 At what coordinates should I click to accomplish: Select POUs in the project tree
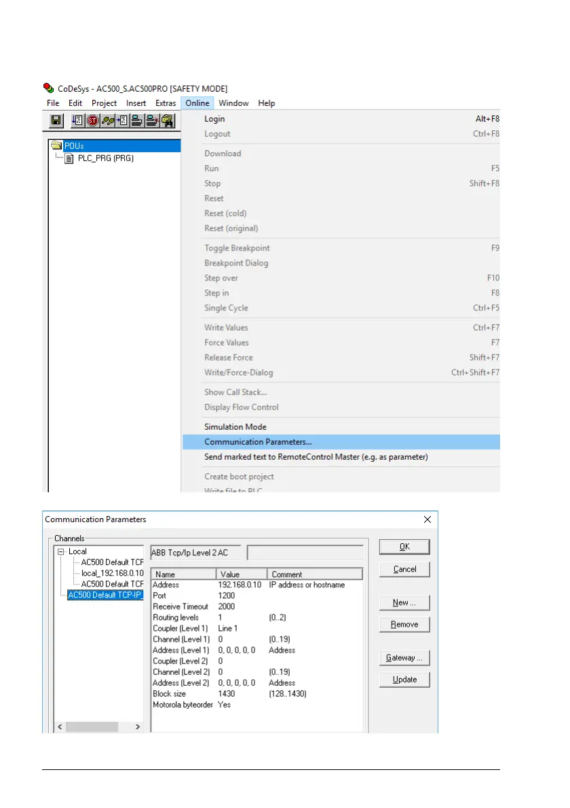[74, 146]
